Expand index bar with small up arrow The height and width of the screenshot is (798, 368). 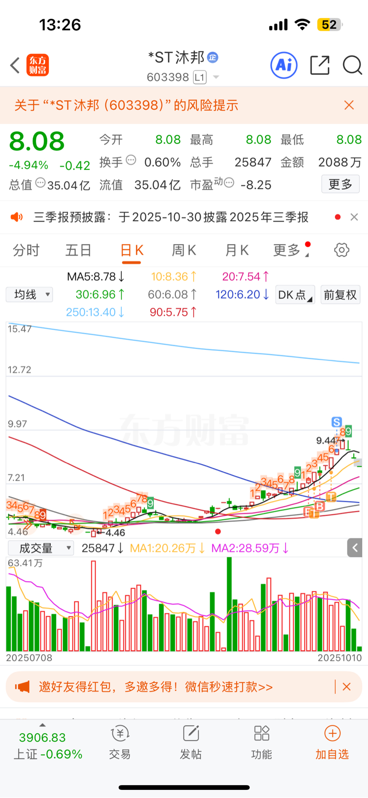[43, 725]
